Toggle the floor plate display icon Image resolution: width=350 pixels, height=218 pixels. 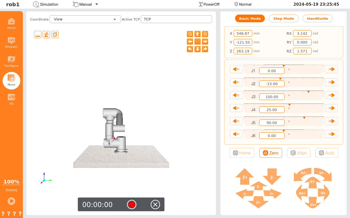38,35
